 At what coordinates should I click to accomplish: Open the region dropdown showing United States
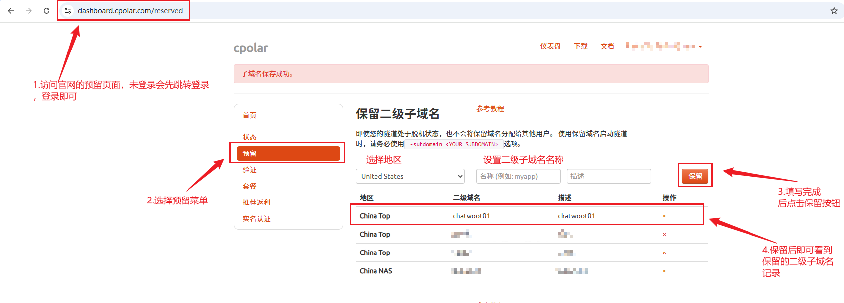pos(410,176)
